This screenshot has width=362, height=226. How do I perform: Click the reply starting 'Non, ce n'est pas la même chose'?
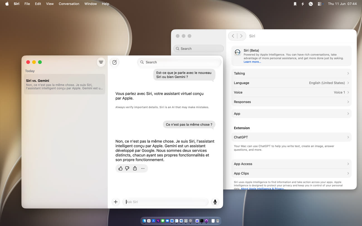pyautogui.click(x=165, y=150)
